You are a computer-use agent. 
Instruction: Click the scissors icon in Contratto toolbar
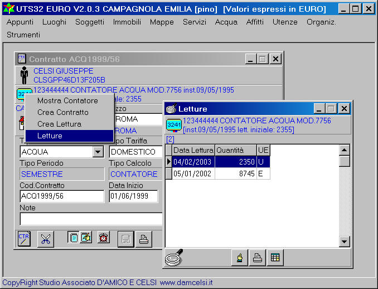(x=45, y=238)
